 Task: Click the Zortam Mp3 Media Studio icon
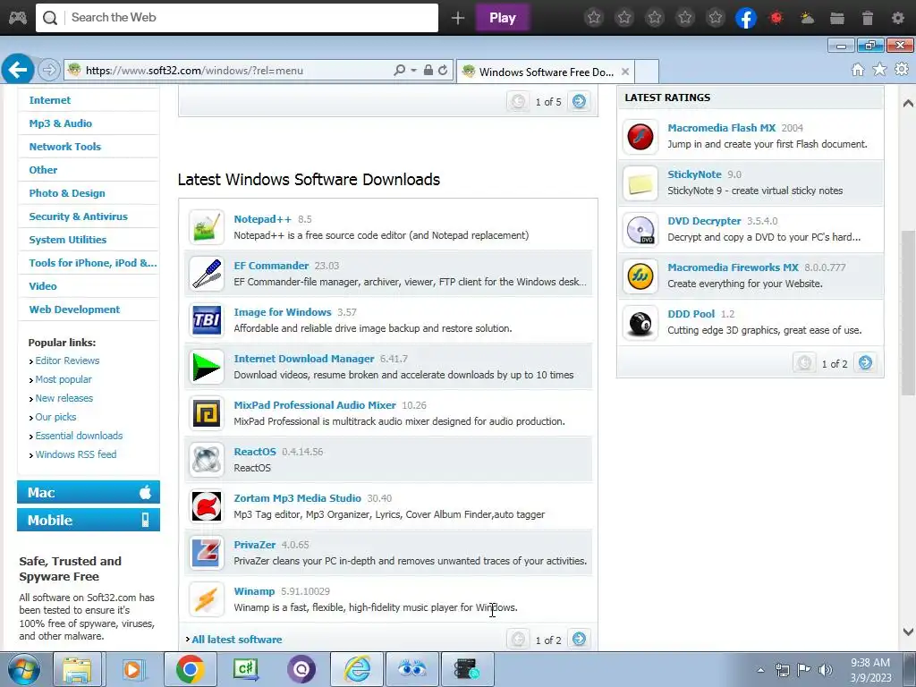click(207, 506)
